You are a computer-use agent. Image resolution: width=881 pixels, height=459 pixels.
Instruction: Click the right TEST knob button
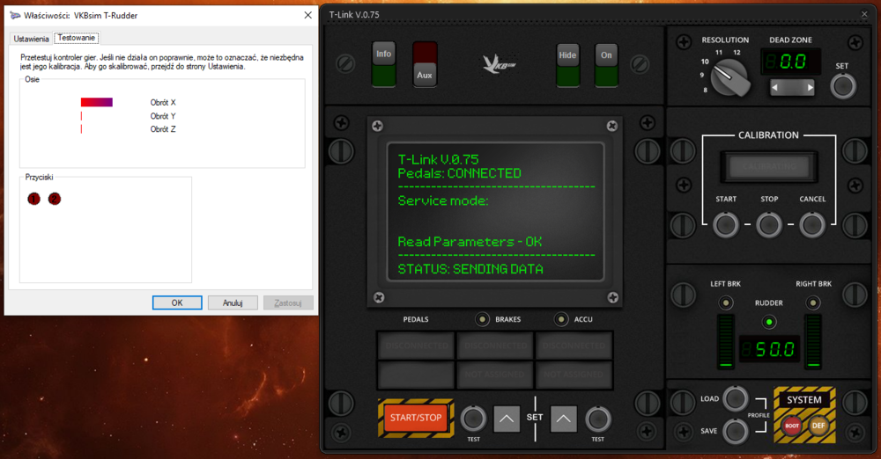click(x=598, y=419)
